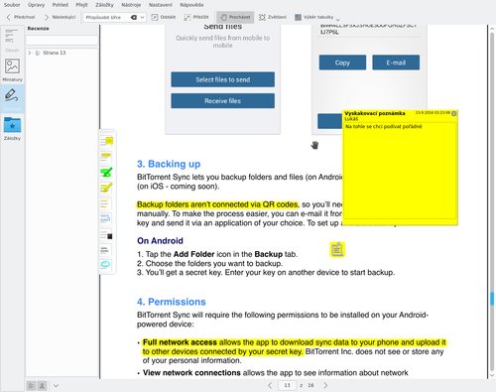Click the note icon on the page
The height and width of the screenshot is (392, 496).
[x=337, y=250]
